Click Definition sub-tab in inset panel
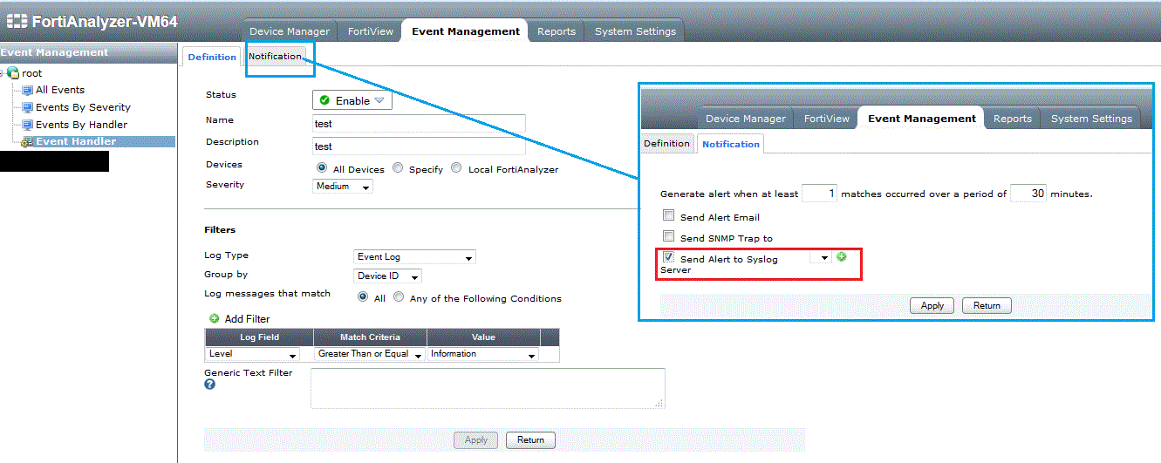 coord(667,143)
